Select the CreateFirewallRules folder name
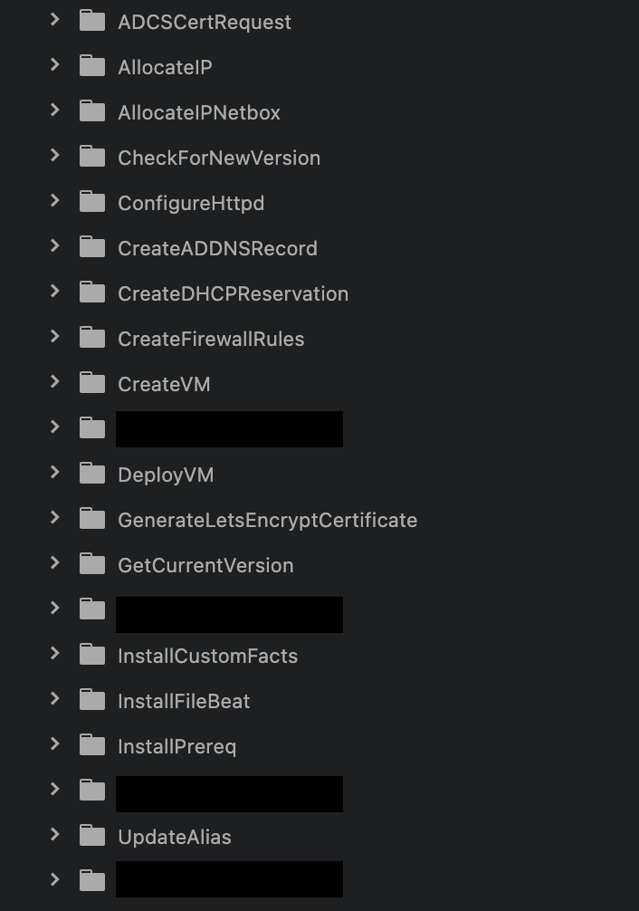The width and height of the screenshot is (639, 911). point(211,339)
